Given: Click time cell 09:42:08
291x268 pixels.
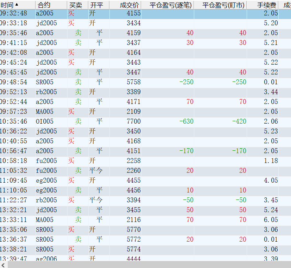Looking at the screenshot, I should [x=14, y=53].
